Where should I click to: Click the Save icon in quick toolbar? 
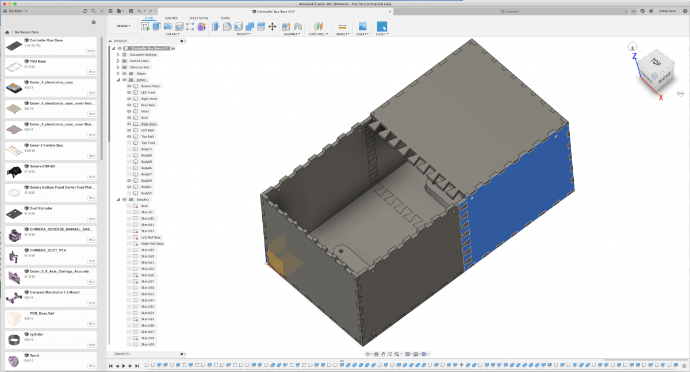(x=130, y=11)
